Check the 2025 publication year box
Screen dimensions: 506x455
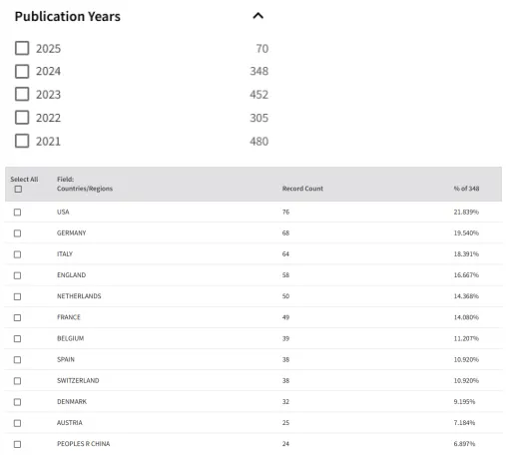pyautogui.click(x=22, y=48)
